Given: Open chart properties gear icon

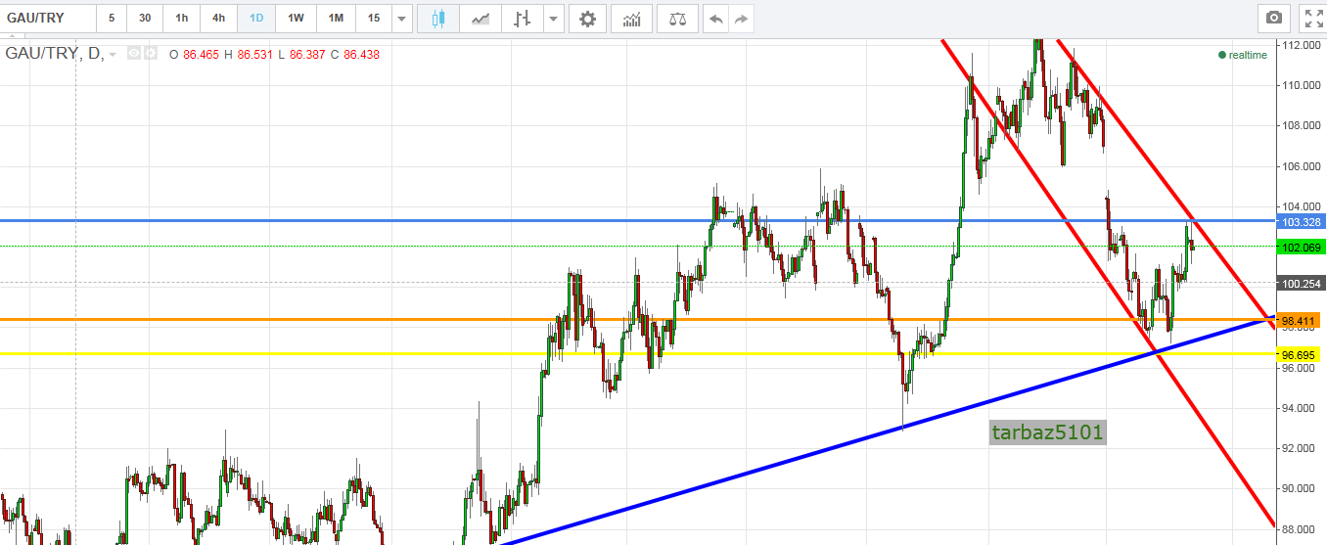Looking at the screenshot, I should [587, 18].
